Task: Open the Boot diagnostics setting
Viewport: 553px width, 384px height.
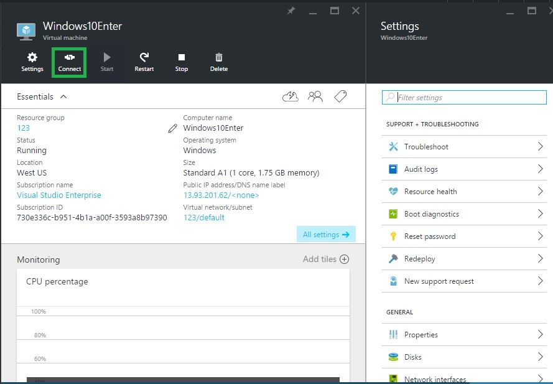Action: coord(464,214)
